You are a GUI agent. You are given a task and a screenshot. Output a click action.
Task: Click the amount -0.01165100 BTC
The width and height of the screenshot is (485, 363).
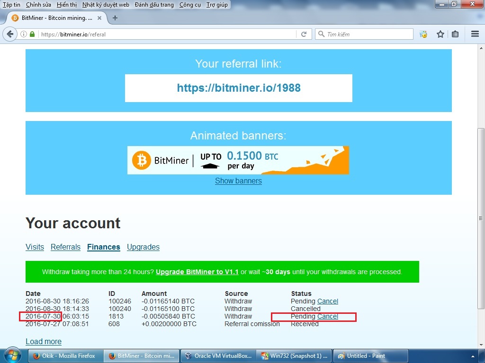click(x=168, y=309)
